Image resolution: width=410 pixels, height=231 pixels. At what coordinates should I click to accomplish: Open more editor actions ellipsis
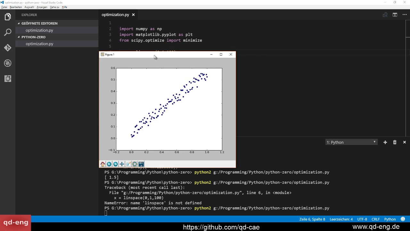[x=405, y=15]
